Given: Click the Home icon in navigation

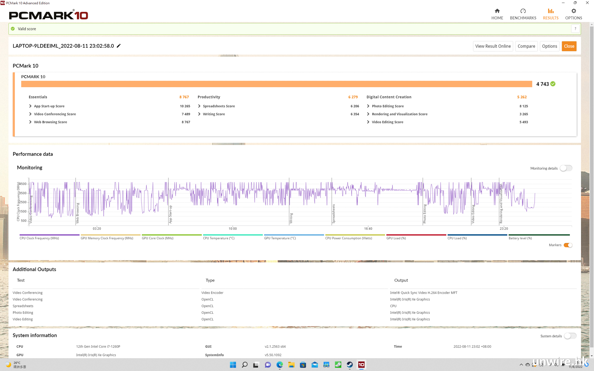Looking at the screenshot, I should [x=497, y=11].
